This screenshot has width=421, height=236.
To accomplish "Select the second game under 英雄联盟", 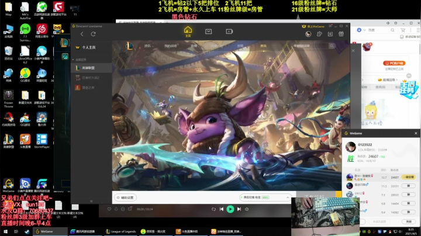I will pos(91,78).
